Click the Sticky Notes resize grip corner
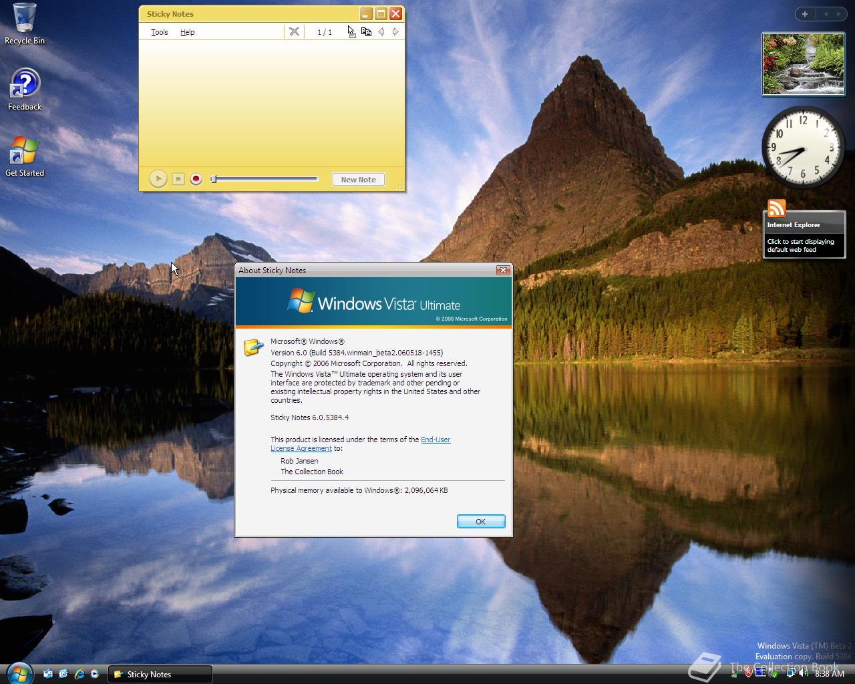Image resolution: width=855 pixels, height=684 pixels. [x=400, y=186]
